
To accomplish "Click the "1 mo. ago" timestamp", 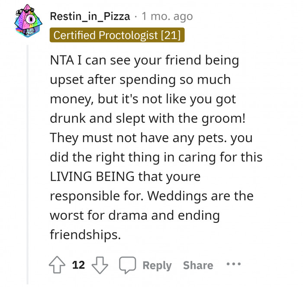I will (x=167, y=16).
